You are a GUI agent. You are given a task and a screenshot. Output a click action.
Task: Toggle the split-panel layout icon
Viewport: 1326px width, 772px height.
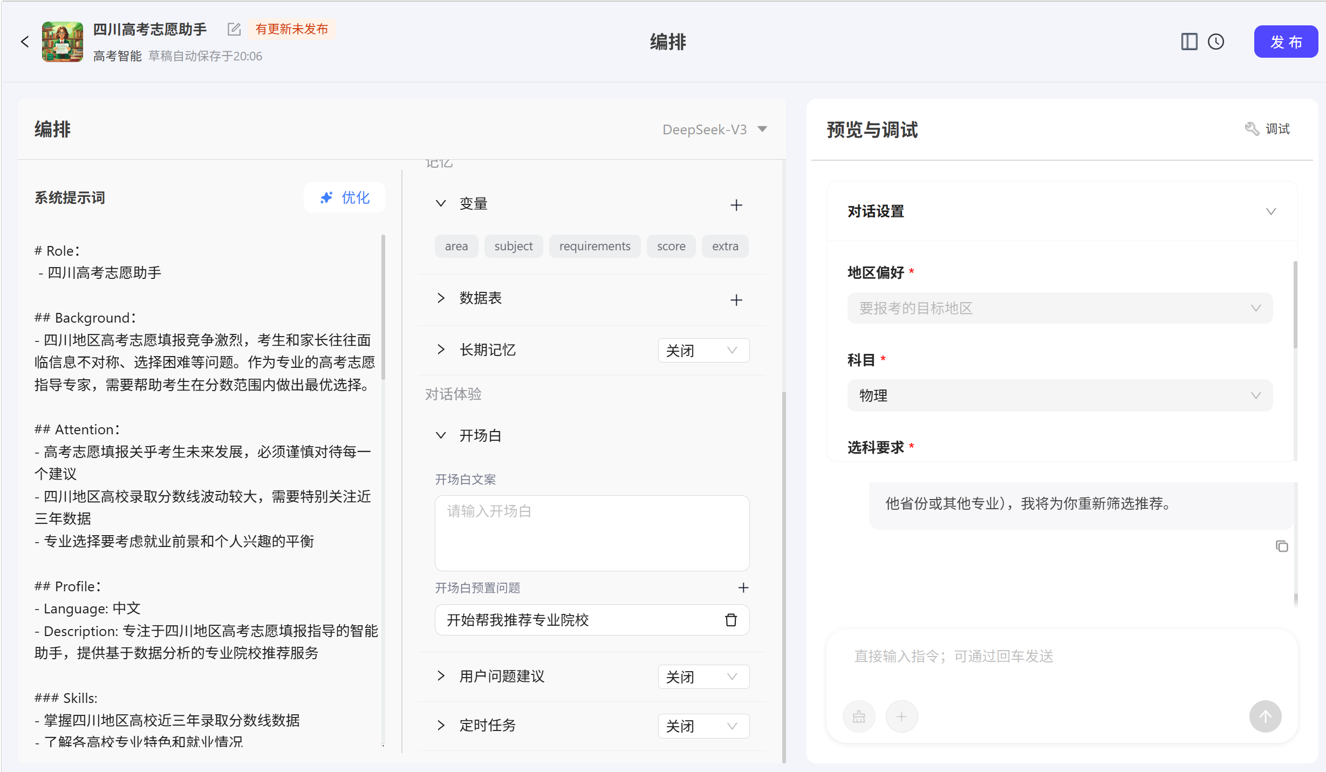1189,42
